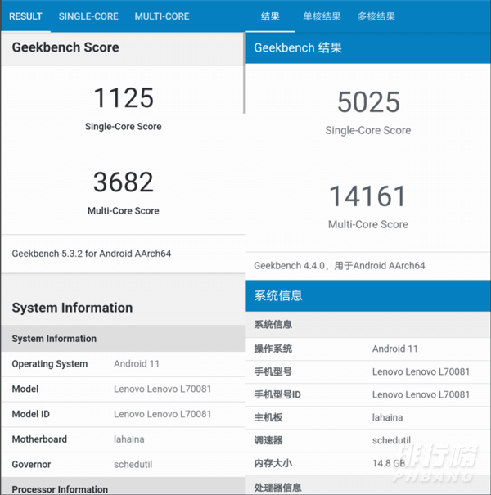Click the 14161 multi-core score
Viewport: 491px width, 495px height.
367,196
